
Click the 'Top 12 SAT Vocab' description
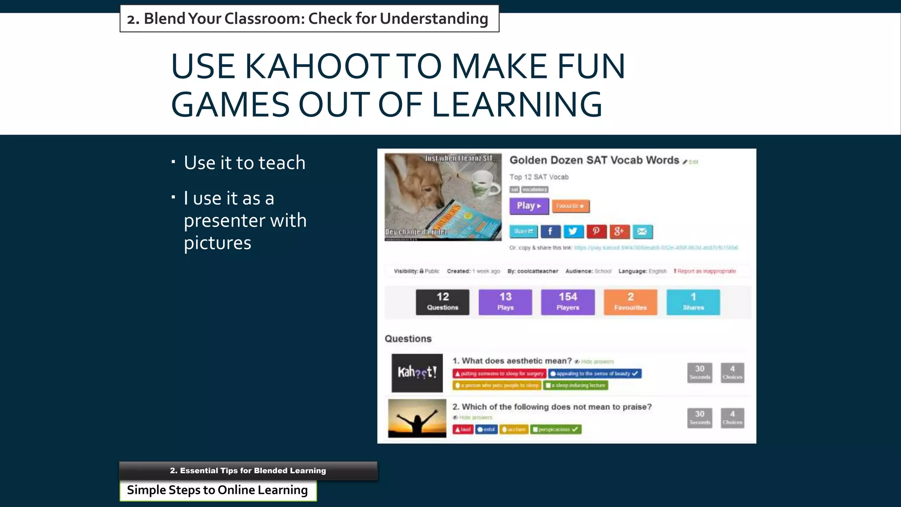[539, 177]
